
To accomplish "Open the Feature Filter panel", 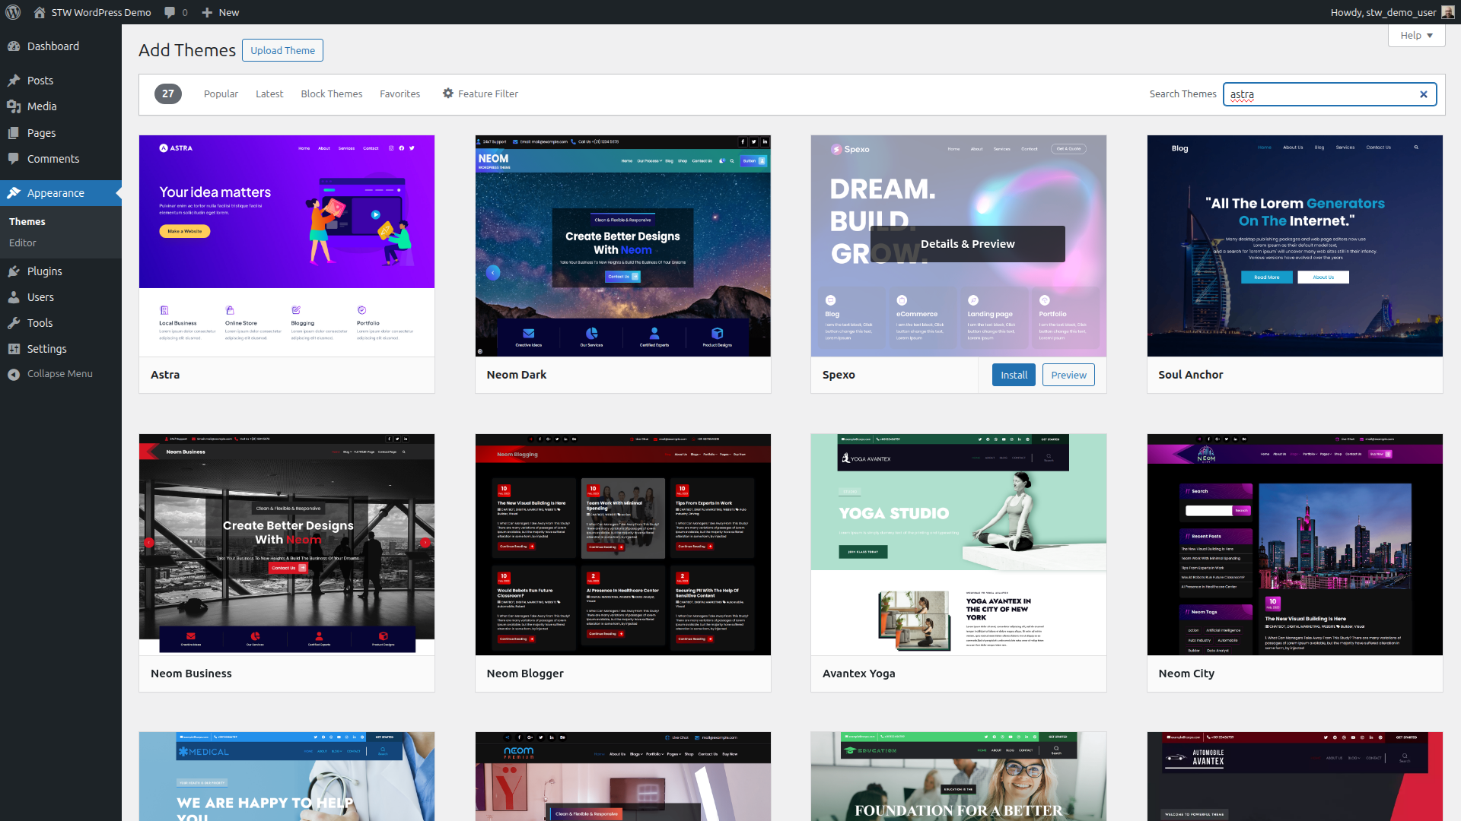I will 480,94.
